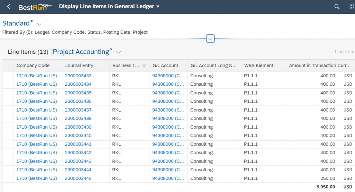Click the filter icon on the Business Transaction column
The height and width of the screenshot is (192, 355).
[144, 66]
